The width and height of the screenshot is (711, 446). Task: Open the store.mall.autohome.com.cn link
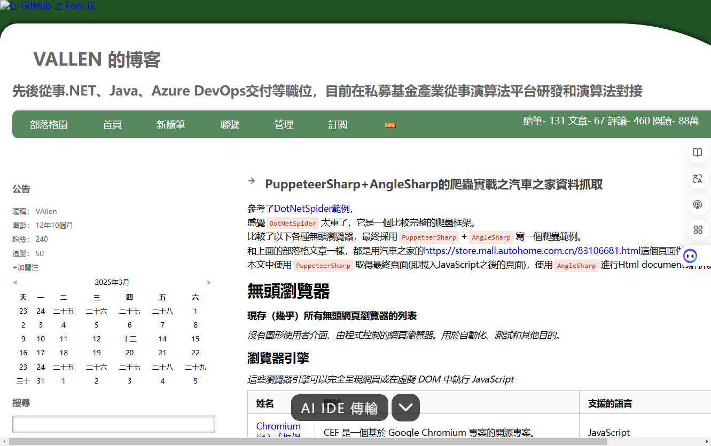[x=532, y=250]
